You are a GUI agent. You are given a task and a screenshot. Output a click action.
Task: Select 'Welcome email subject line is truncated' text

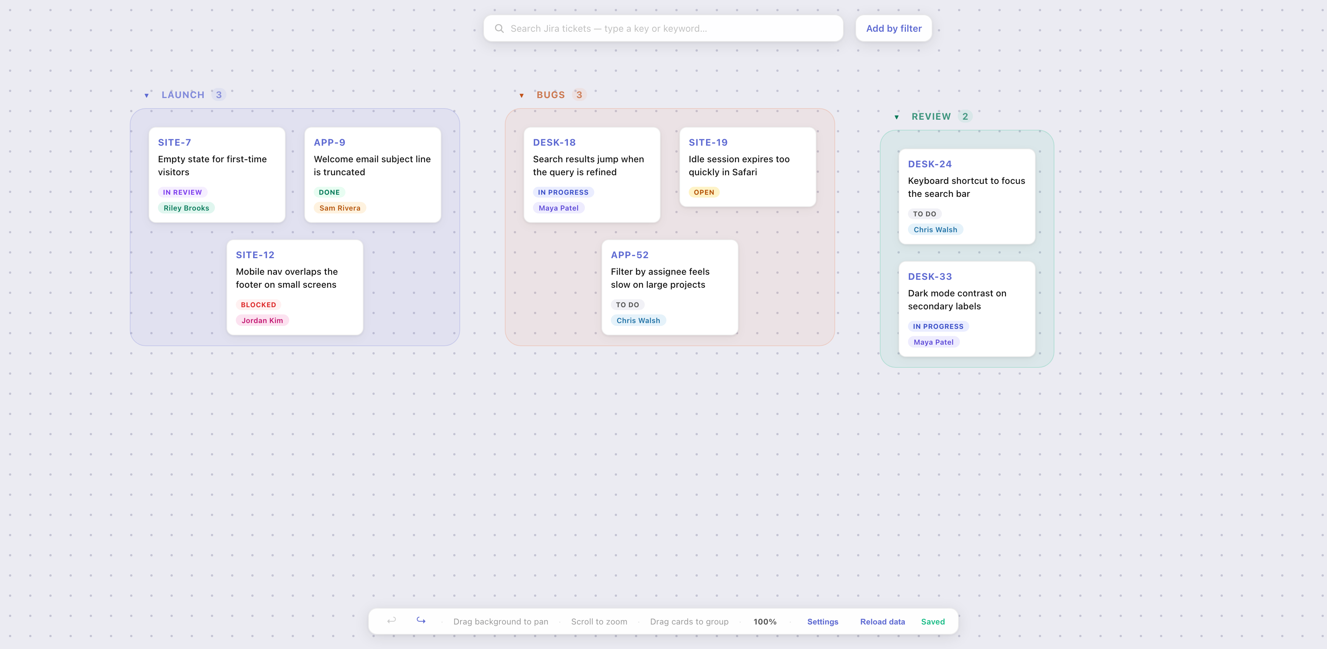(x=372, y=165)
